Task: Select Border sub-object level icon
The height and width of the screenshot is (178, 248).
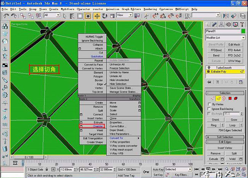Action: tap(224, 99)
